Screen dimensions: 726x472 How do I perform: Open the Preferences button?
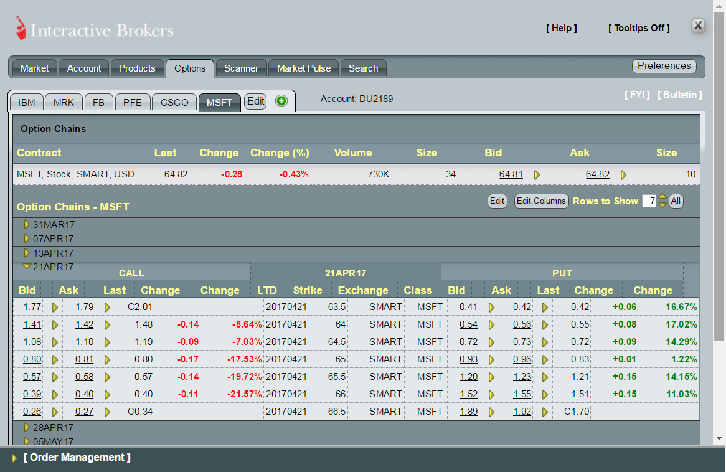point(664,66)
